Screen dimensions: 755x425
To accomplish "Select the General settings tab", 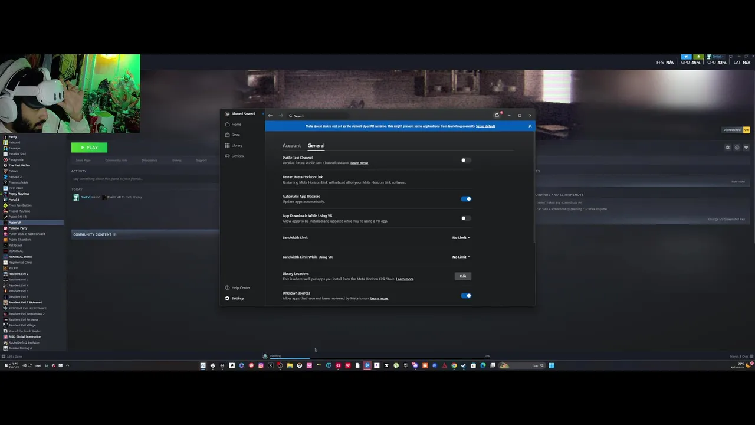I will click(x=316, y=145).
